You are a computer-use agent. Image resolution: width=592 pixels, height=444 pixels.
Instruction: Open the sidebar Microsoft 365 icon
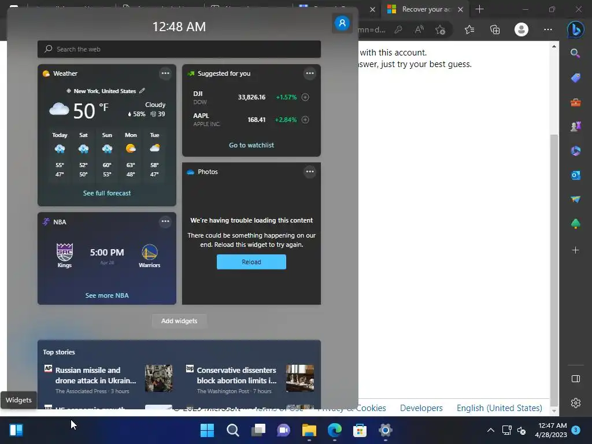tap(575, 151)
